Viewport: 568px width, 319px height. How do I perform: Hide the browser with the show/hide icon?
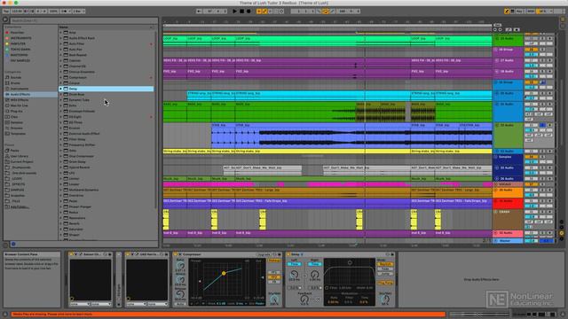tap(5, 19)
